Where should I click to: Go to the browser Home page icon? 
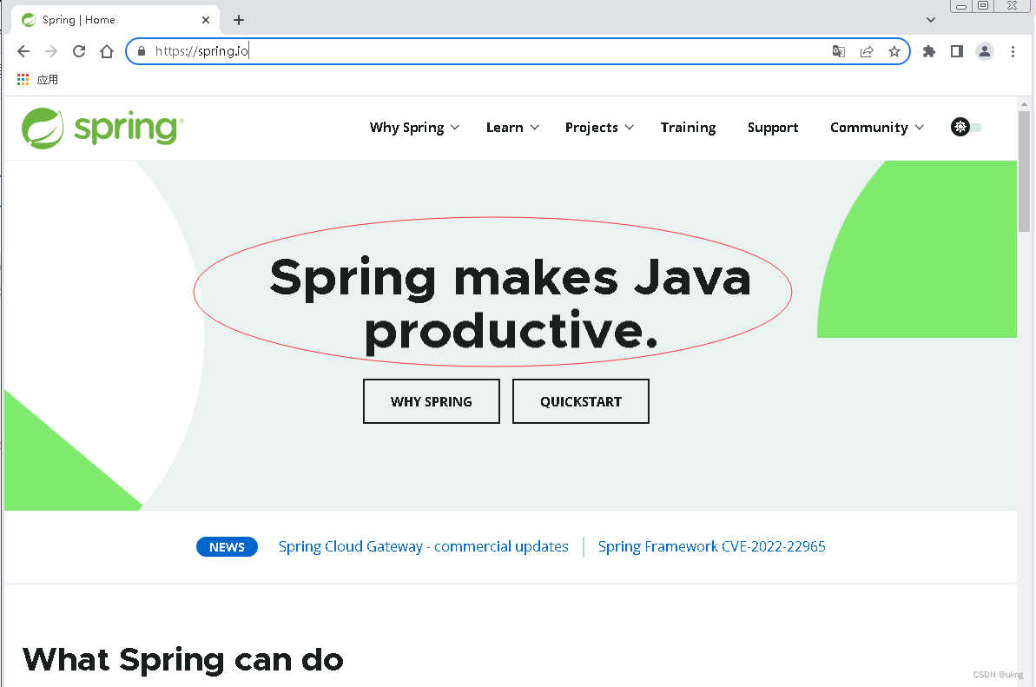point(106,51)
